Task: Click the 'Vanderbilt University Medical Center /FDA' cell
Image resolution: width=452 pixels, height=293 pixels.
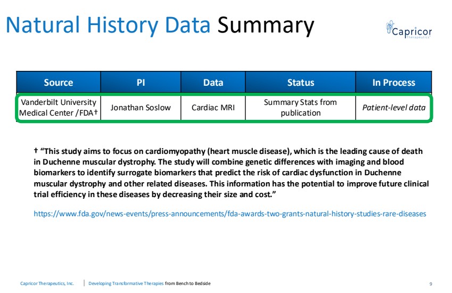Action: [x=59, y=108]
